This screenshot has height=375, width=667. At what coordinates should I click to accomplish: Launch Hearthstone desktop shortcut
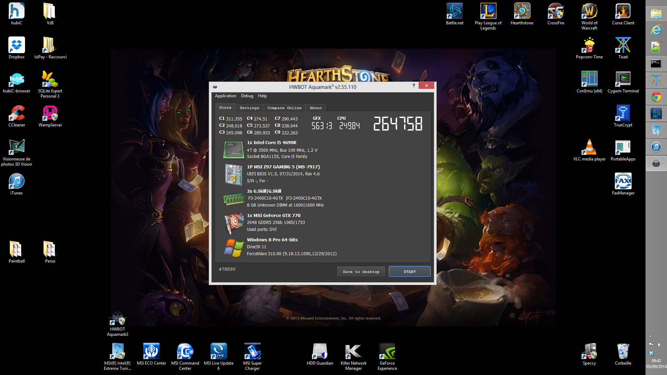tap(522, 14)
